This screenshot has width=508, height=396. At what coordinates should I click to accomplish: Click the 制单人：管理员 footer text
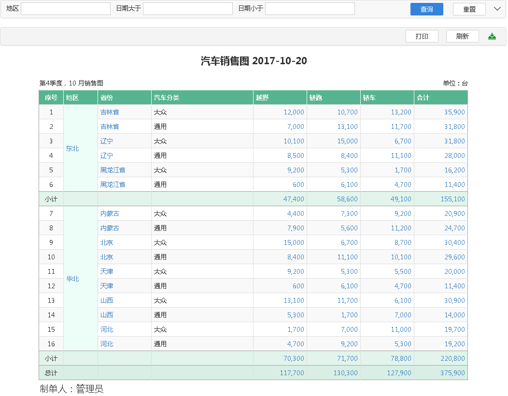tap(71, 389)
